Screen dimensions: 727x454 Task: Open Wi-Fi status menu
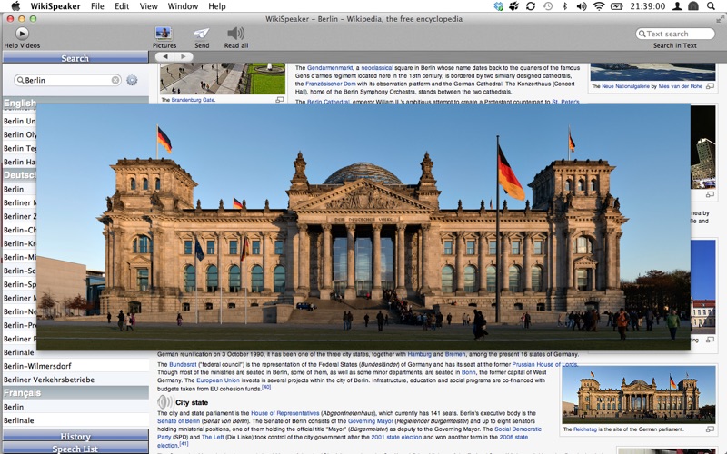(x=599, y=6)
